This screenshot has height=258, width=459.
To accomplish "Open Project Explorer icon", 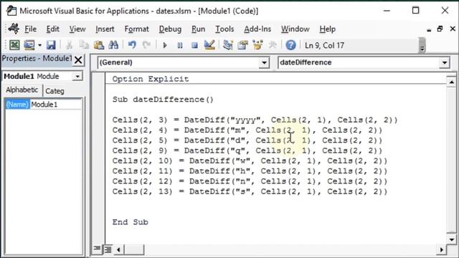I will tap(228, 45).
